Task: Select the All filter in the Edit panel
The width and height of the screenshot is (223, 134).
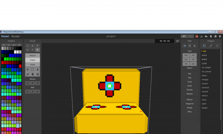Action: click(185, 46)
